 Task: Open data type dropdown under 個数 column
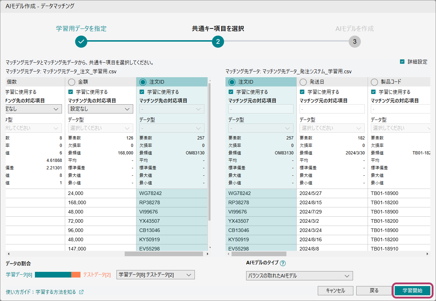coord(34,128)
